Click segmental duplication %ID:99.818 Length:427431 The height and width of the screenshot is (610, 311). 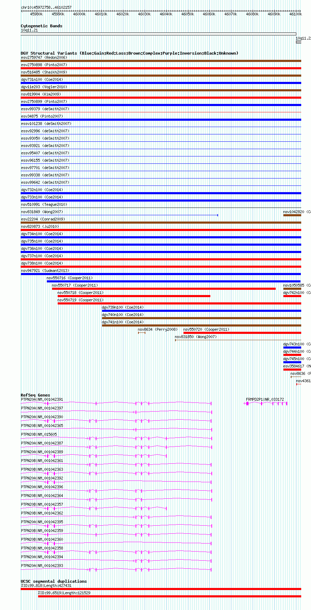161,589
